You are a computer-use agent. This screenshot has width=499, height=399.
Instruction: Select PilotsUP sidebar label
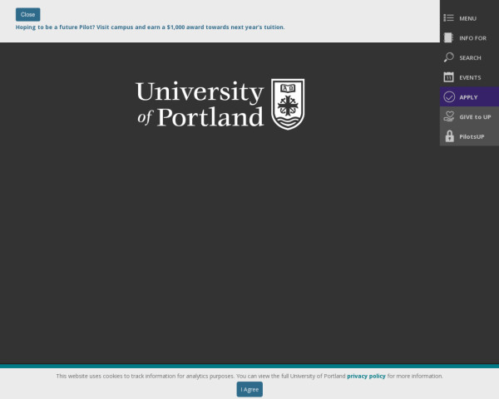[472, 137]
